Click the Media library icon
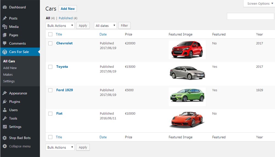This screenshot has height=157, width=275. coord(5,27)
